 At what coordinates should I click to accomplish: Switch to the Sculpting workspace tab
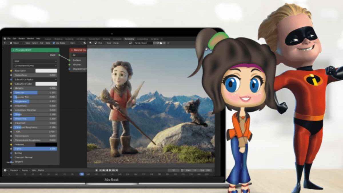point(69,39)
